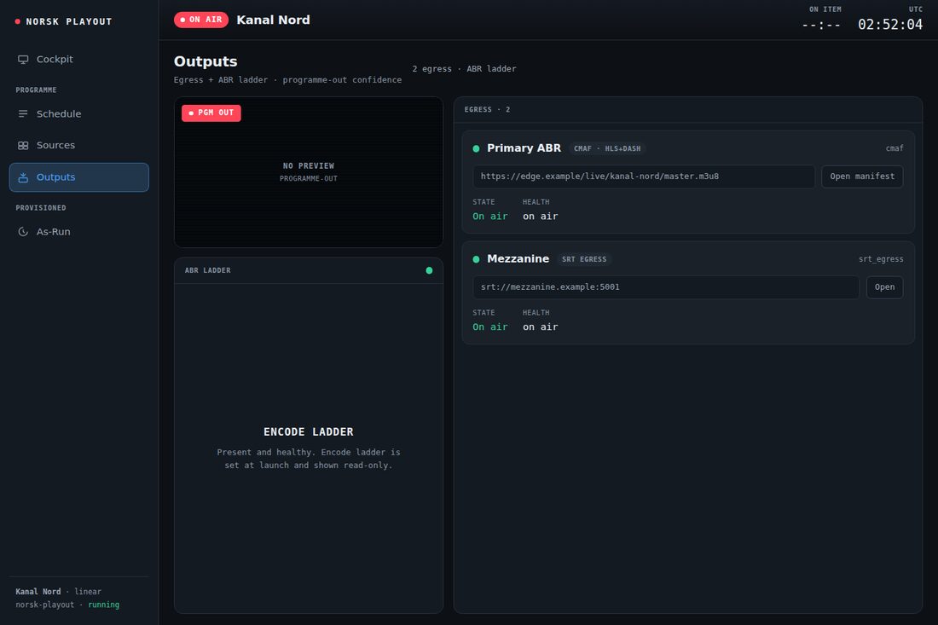The height and width of the screenshot is (625, 938).
Task: Select the Mezzanine srt:// URL field
Action: tap(666, 287)
